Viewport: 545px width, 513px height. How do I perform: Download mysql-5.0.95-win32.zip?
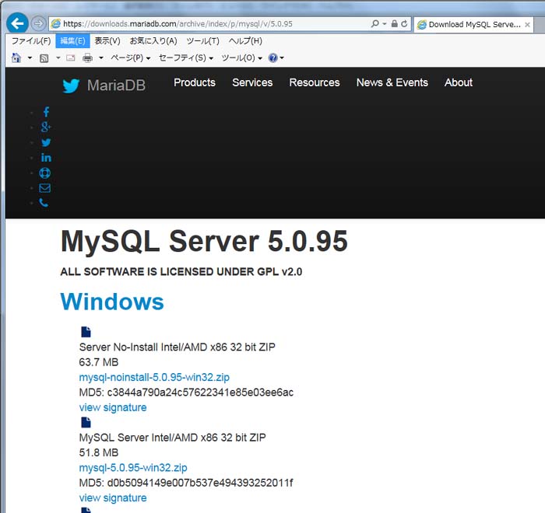[x=133, y=468]
